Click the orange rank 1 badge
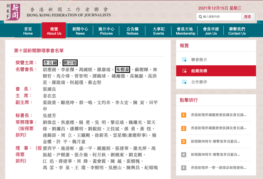The height and width of the screenshot is (179, 263). coord(184,115)
